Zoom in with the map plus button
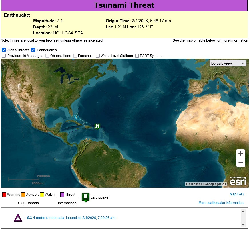 (x=241, y=154)
